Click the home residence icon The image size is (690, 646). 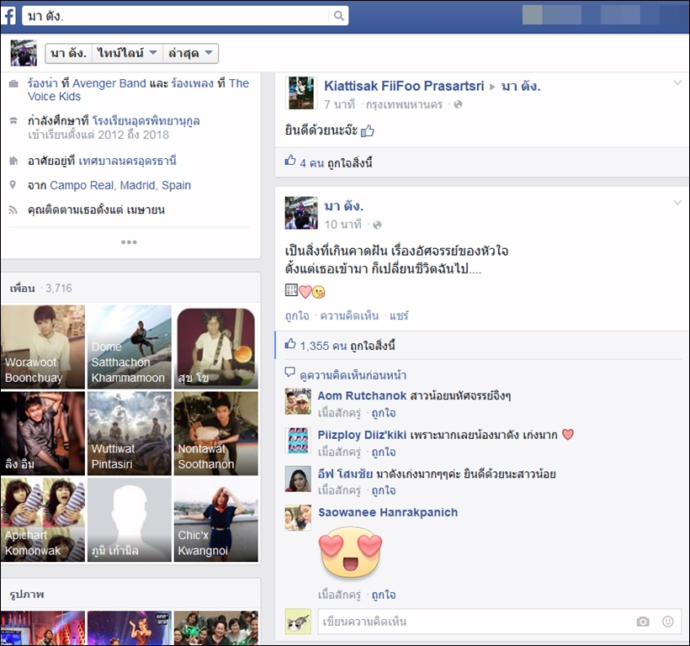click(13, 161)
